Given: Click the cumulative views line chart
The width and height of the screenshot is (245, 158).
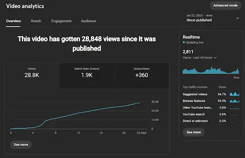Looking at the screenshot, I should [78, 115].
